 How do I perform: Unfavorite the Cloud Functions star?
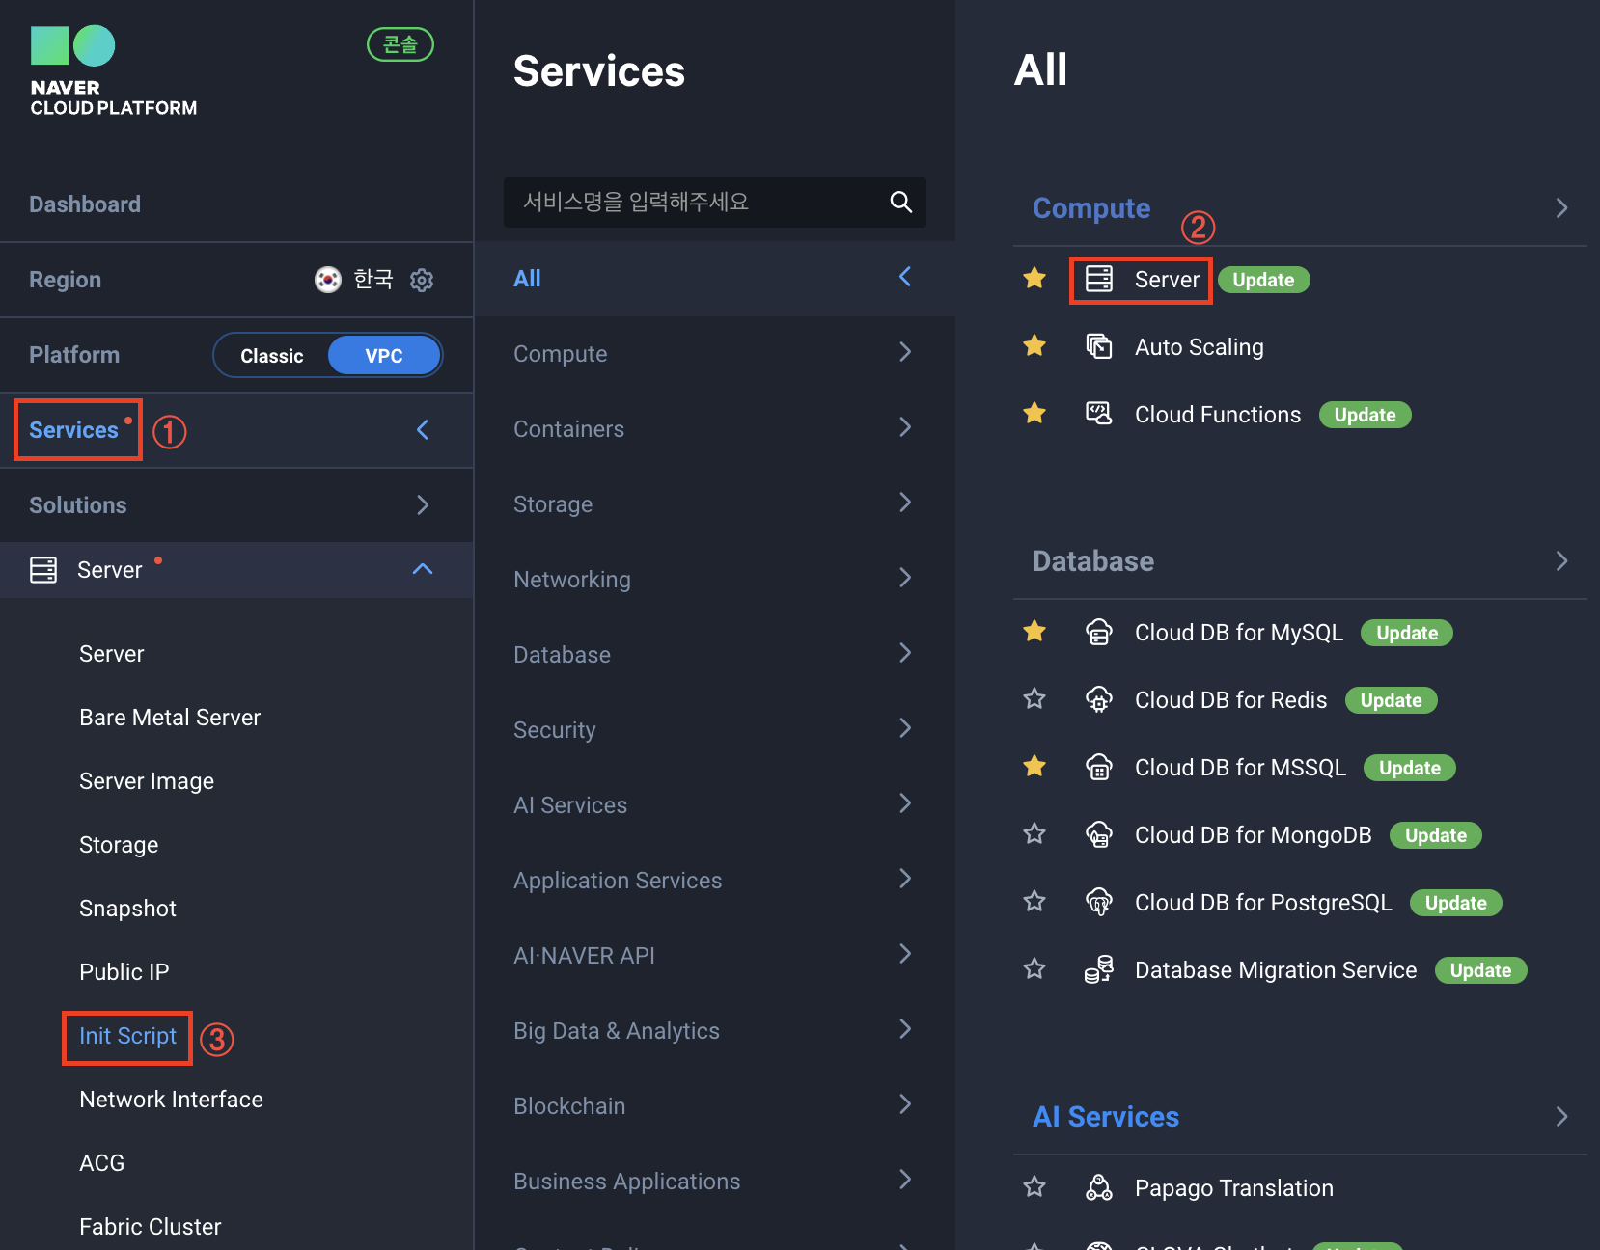pos(1034,413)
